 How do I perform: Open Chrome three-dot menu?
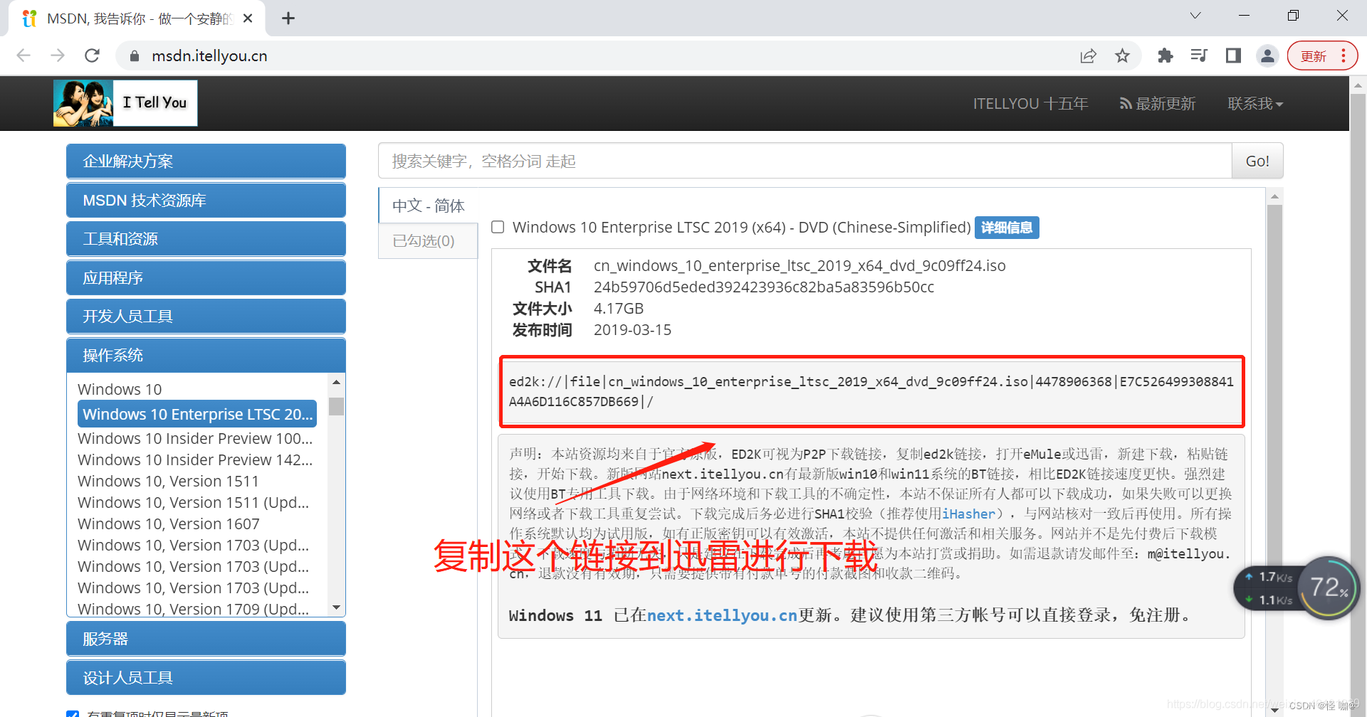(x=1344, y=56)
